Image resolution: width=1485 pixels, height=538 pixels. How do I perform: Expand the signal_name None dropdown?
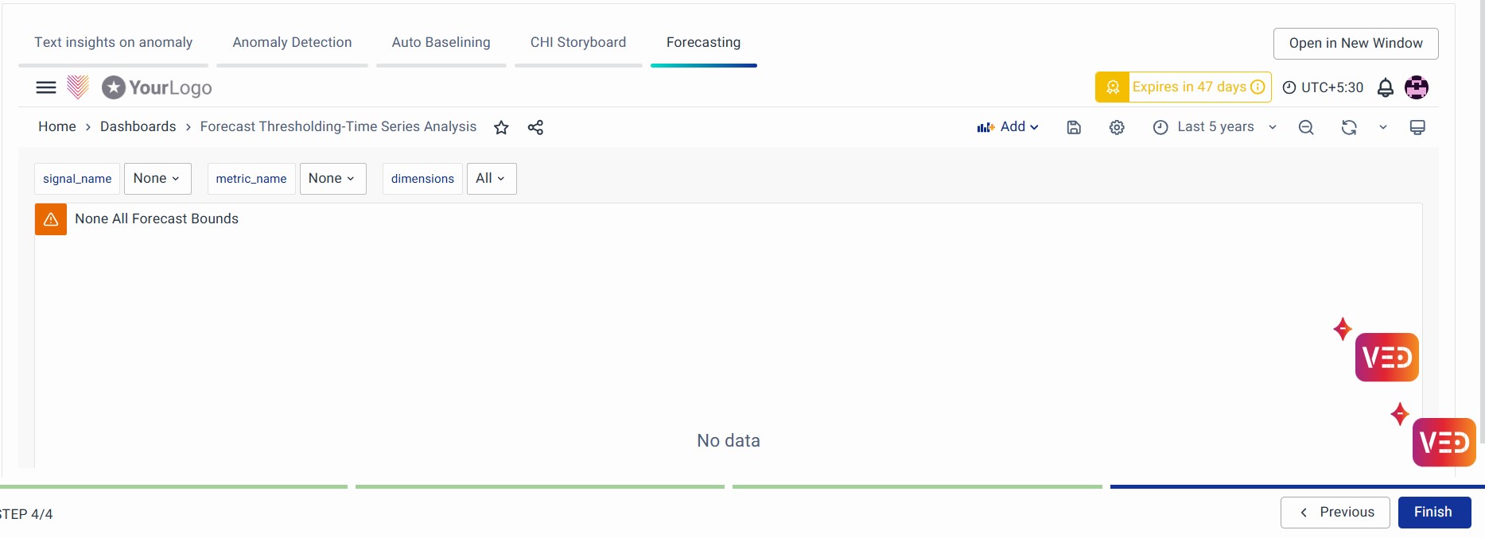click(157, 179)
